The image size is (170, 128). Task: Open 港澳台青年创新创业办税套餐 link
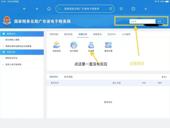point(18,46)
